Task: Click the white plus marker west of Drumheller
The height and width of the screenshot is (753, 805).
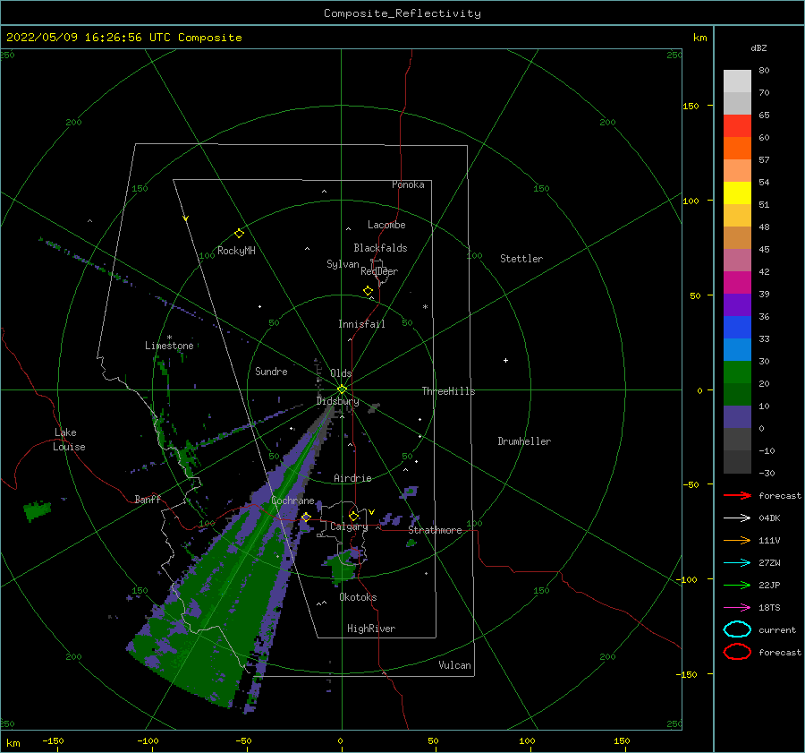Action: [x=505, y=360]
